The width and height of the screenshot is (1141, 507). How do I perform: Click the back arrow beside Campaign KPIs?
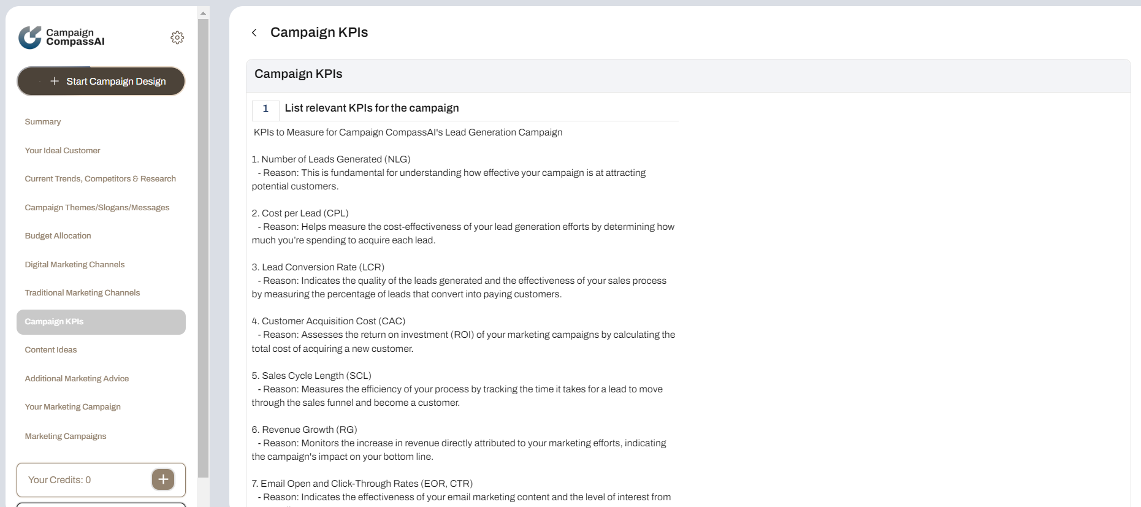(x=254, y=32)
